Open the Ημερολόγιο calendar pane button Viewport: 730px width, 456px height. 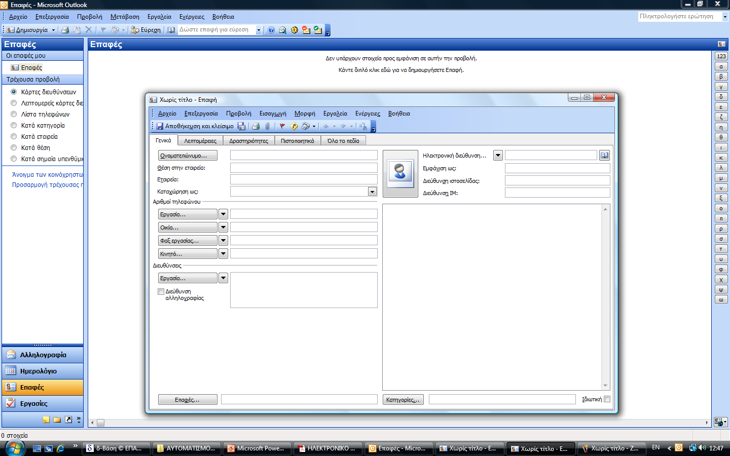[x=43, y=371]
